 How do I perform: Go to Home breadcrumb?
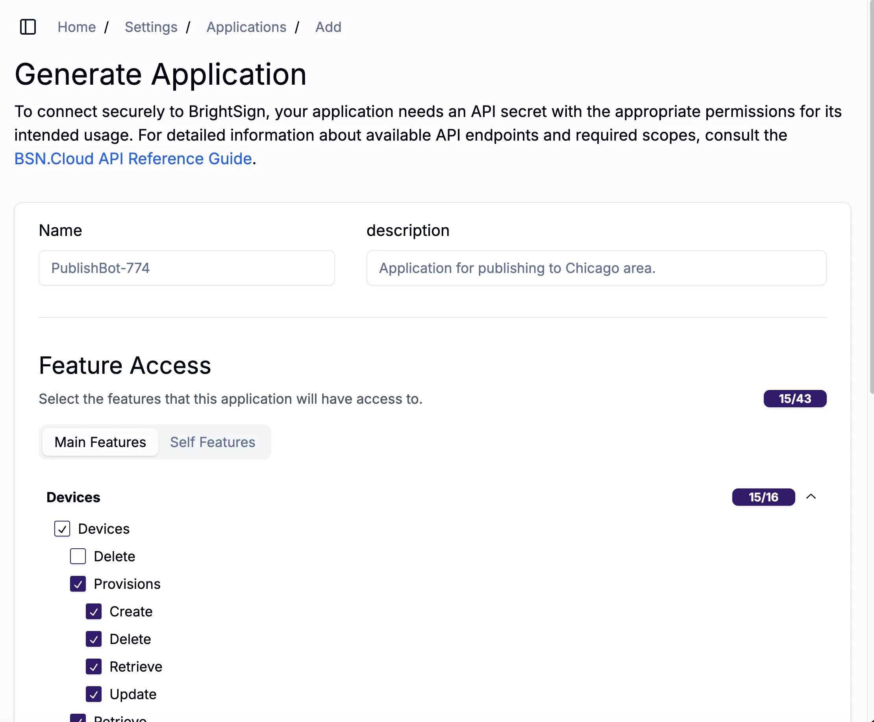coord(76,27)
